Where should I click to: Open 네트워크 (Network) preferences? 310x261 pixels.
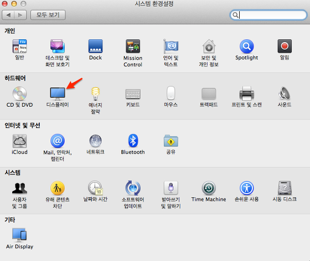click(x=95, y=141)
